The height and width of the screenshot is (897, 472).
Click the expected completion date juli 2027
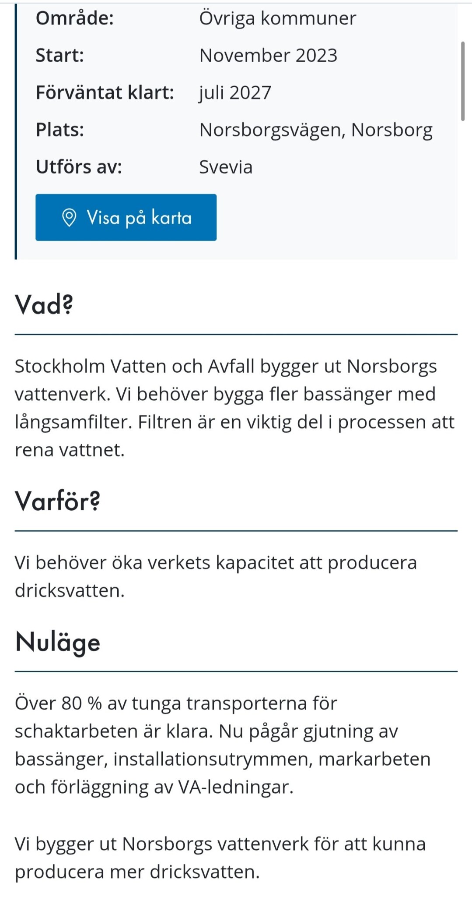coord(235,93)
